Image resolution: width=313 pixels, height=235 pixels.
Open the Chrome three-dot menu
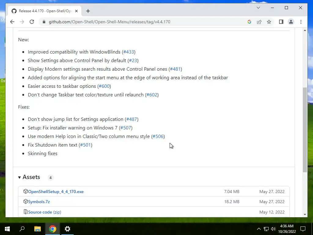(x=301, y=22)
